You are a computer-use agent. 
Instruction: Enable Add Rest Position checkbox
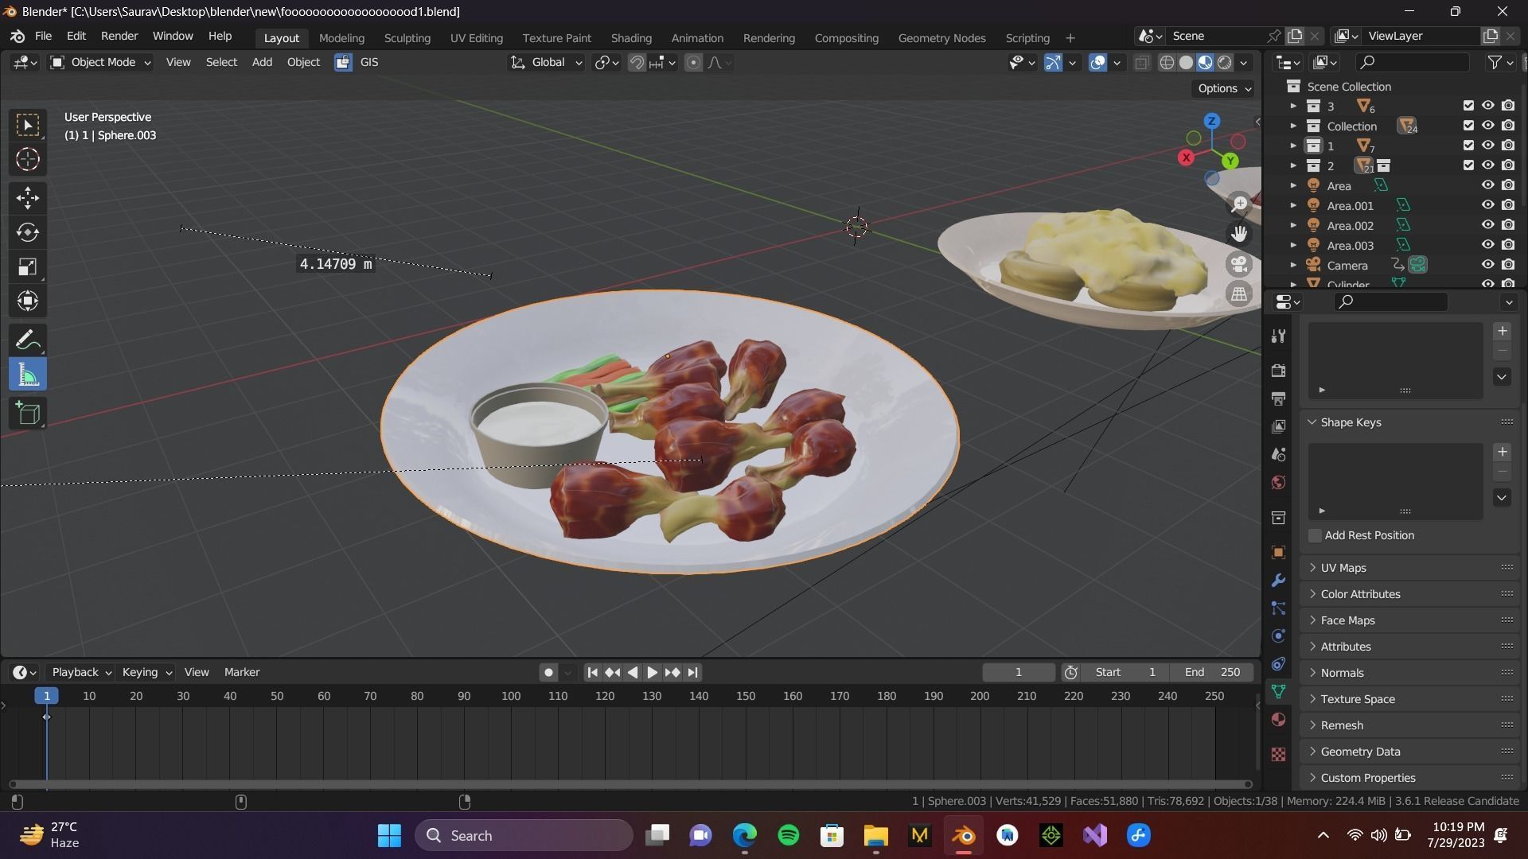coord(1316,535)
